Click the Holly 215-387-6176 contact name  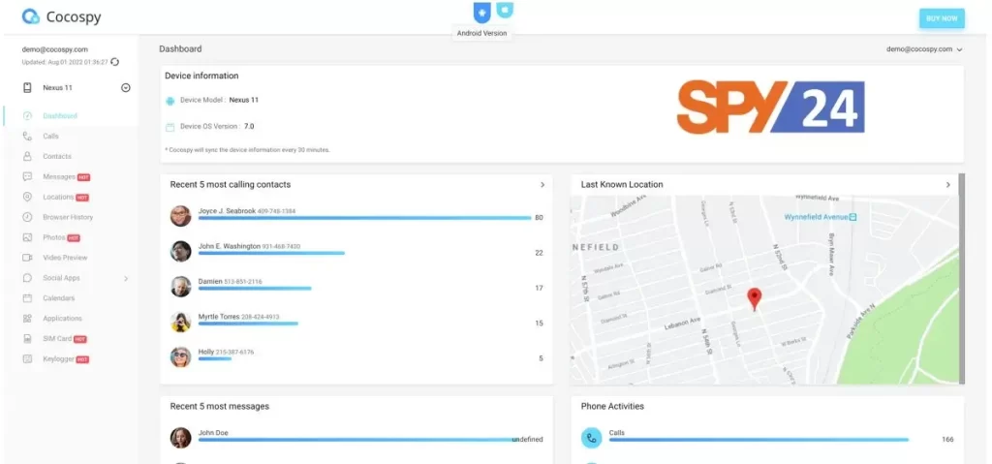(x=226, y=352)
